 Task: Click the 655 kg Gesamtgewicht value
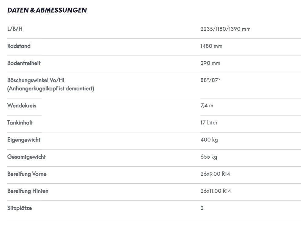tap(209, 157)
